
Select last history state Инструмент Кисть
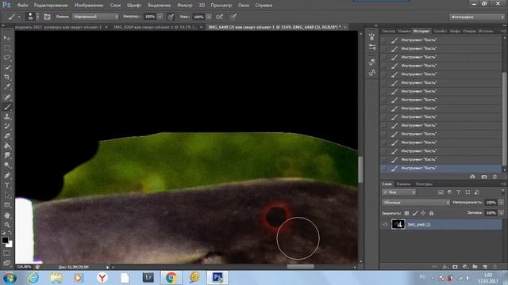[x=441, y=168]
